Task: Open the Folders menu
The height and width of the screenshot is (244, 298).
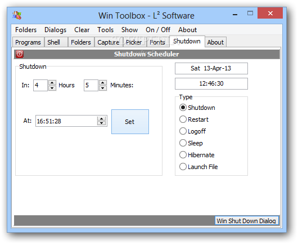Action: [x=26, y=30]
